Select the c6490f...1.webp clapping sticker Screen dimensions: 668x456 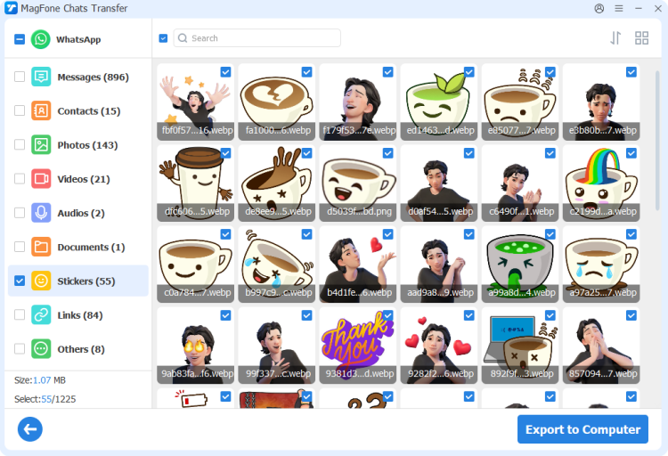click(x=520, y=183)
